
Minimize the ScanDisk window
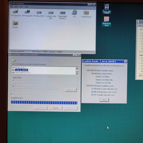pyautogui.click(x=74, y=55)
